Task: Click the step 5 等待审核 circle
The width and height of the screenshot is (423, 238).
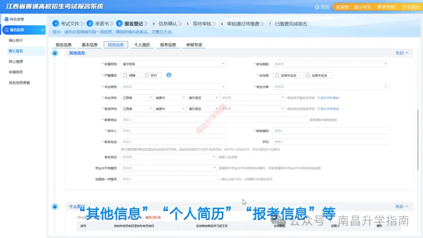Action: pos(188,24)
